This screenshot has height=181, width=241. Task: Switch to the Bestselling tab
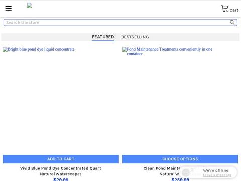click(x=135, y=37)
